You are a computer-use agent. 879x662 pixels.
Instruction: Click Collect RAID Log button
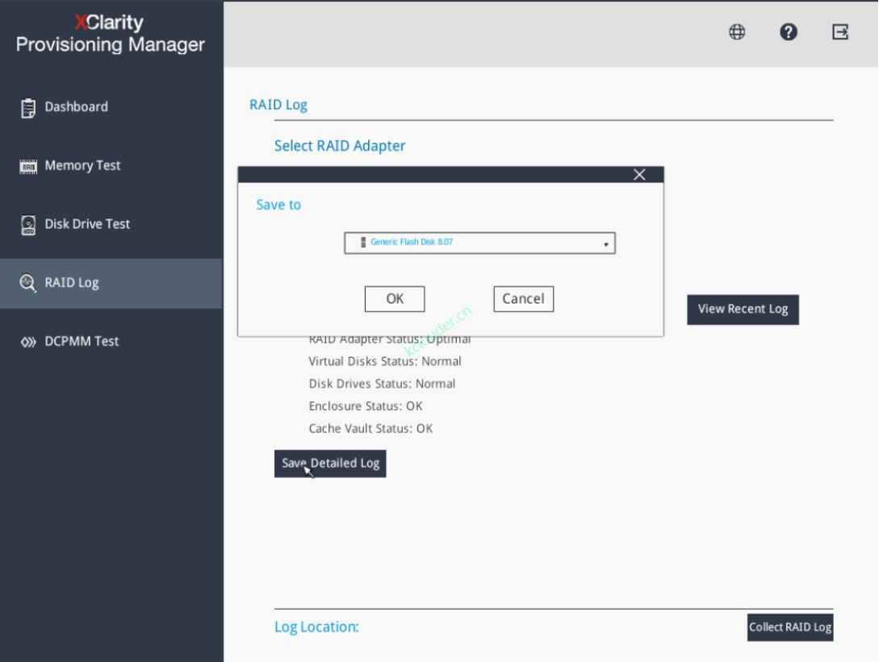[x=790, y=627]
